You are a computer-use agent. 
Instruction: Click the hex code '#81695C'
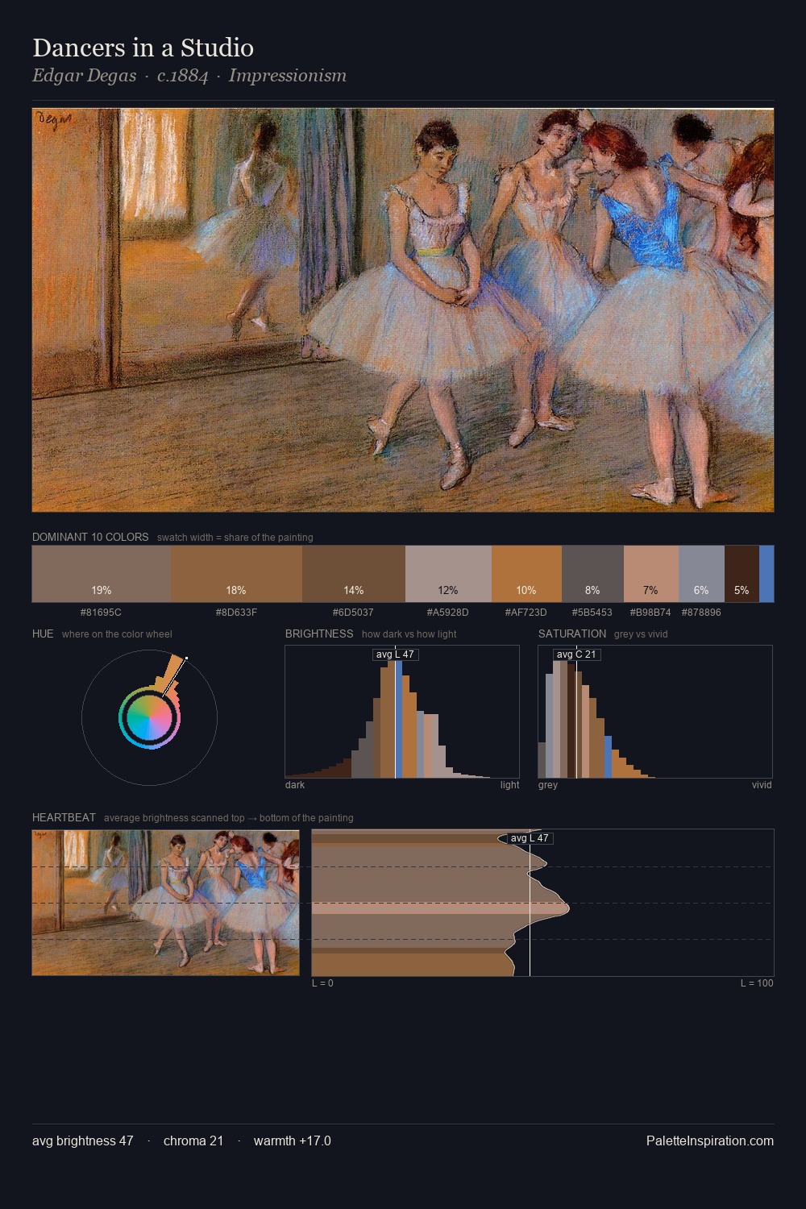[x=102, y=613]
